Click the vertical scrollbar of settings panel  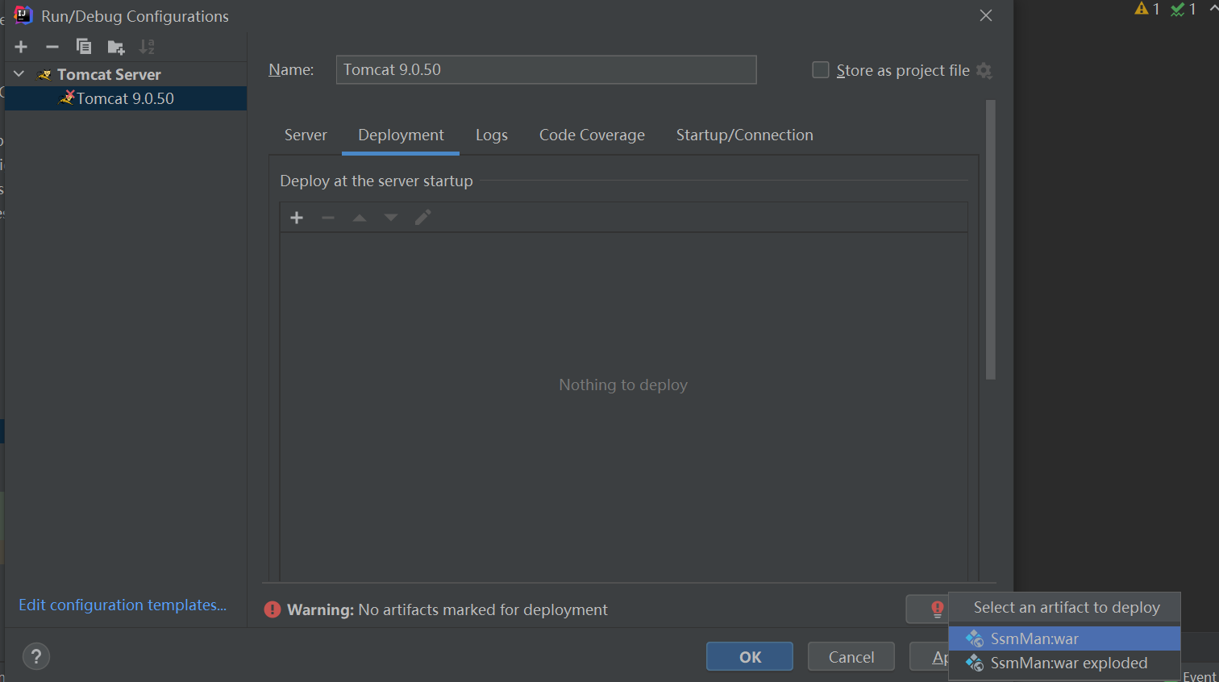991,239
